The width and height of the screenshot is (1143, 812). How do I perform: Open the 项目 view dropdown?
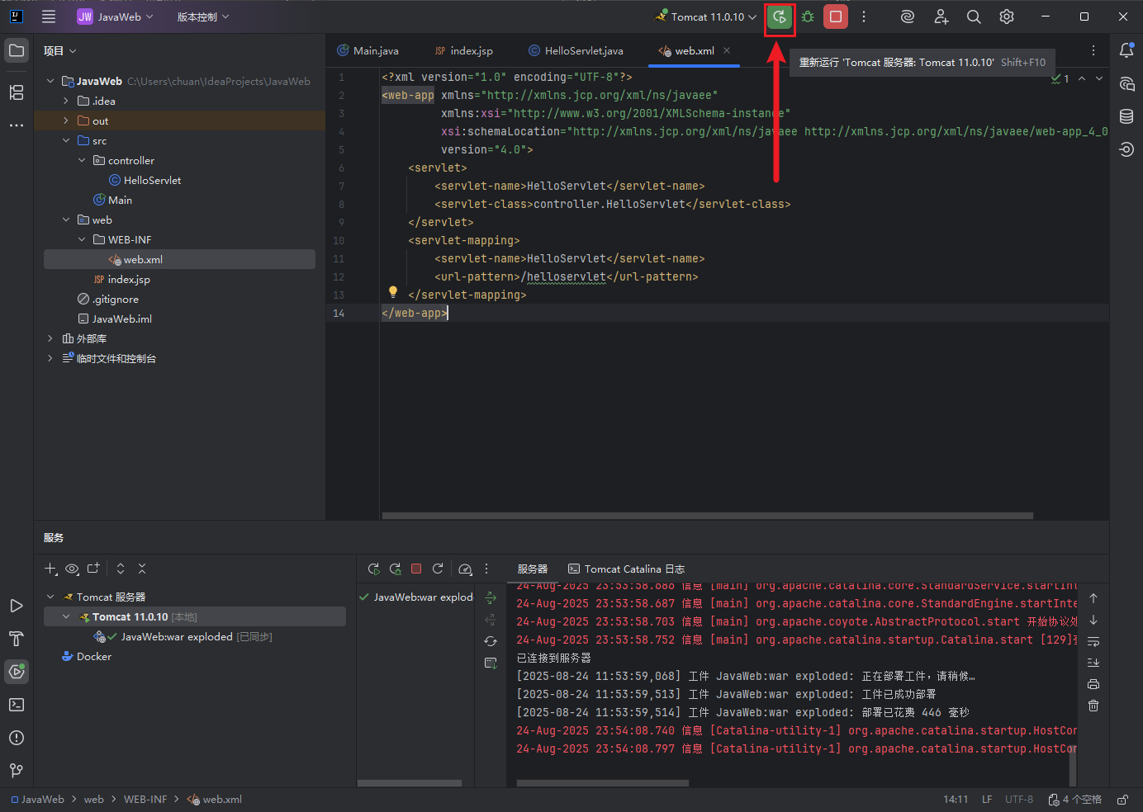(x=60, y=50)
